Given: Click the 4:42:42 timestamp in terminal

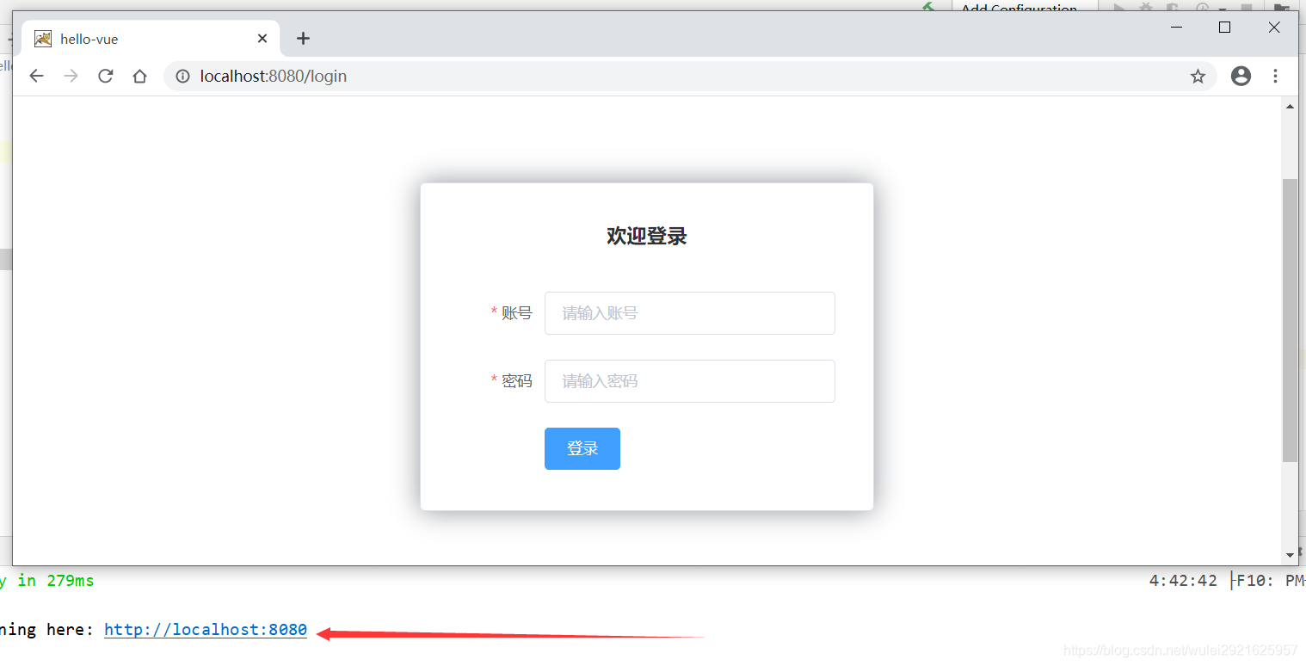Looking at the screenshot, I should click(1183, 581).
